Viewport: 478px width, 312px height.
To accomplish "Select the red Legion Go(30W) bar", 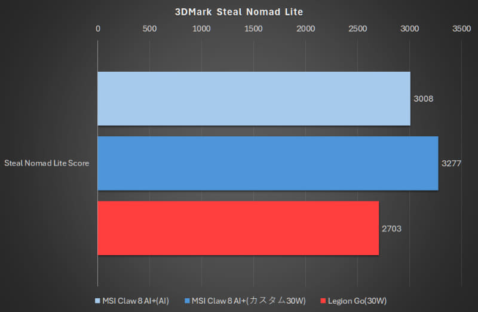I will [238, 228].
